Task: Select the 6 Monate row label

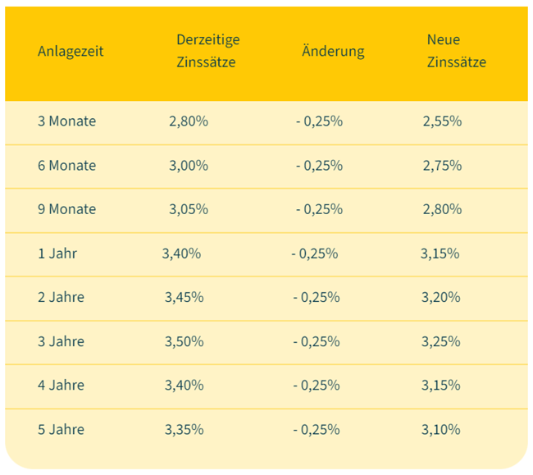Action: (x=66, y=166)
